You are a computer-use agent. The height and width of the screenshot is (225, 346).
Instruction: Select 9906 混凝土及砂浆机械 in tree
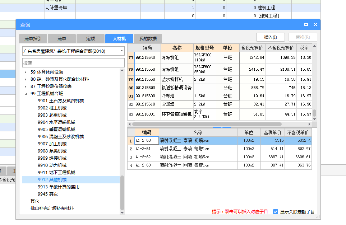click(61, 137)
